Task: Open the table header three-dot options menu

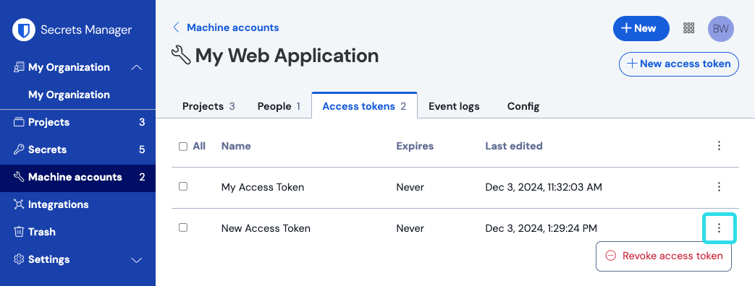Action: (x=719, y=146)
